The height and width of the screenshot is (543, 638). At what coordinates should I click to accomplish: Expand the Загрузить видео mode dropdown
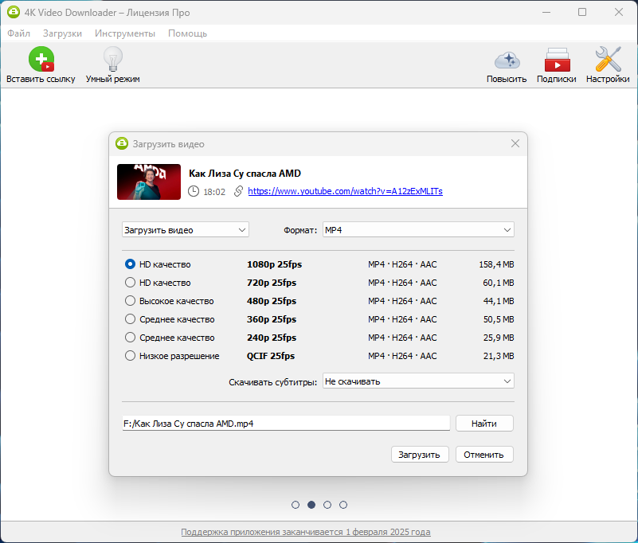click(x=185, y=230)
